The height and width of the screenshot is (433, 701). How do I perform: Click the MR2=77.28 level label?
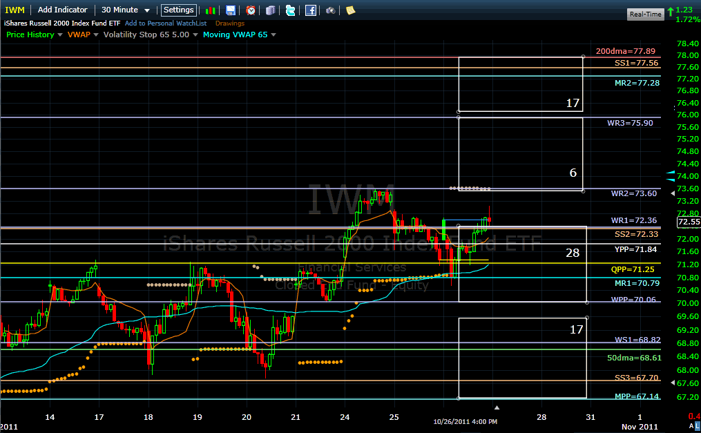[637, 83]
